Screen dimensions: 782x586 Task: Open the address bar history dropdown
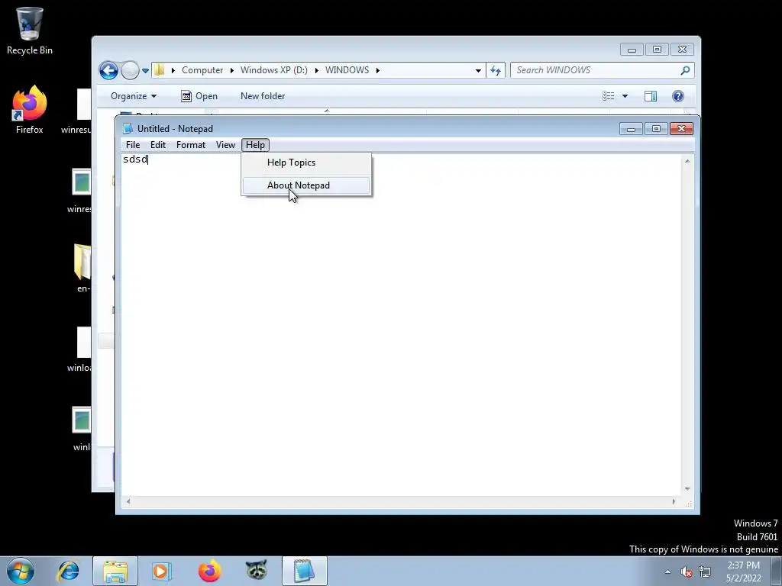[478, 70]
